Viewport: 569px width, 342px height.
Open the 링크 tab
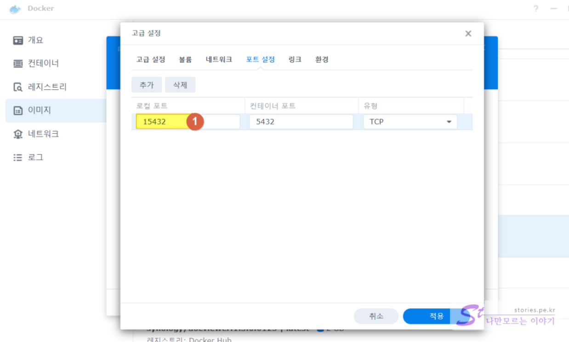[295, 60]
